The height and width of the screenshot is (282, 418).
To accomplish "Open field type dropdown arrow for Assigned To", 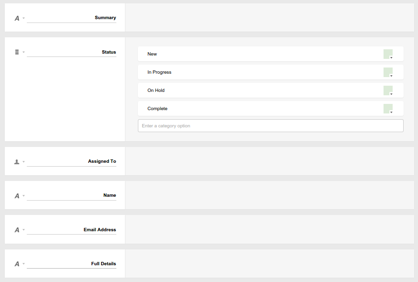I will click(24, 162).
